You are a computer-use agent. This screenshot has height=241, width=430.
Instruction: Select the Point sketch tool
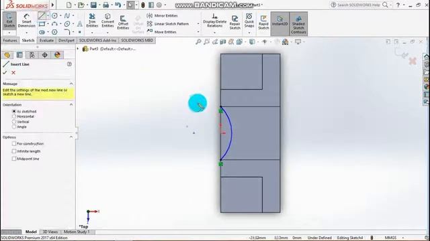79,32
